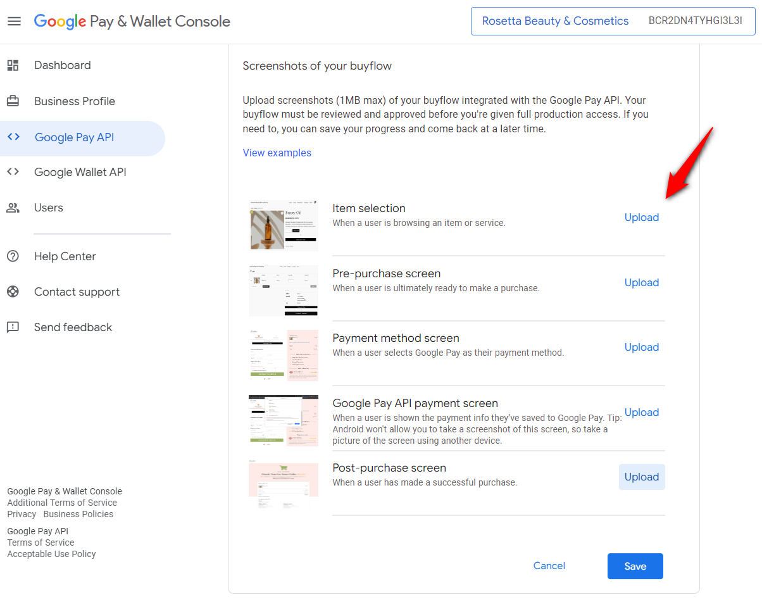
Task: Upload the Post-purchase screen screenshot
Action: (x=641, y=477)
